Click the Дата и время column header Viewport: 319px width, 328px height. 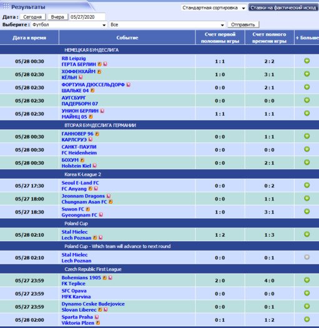29,37
